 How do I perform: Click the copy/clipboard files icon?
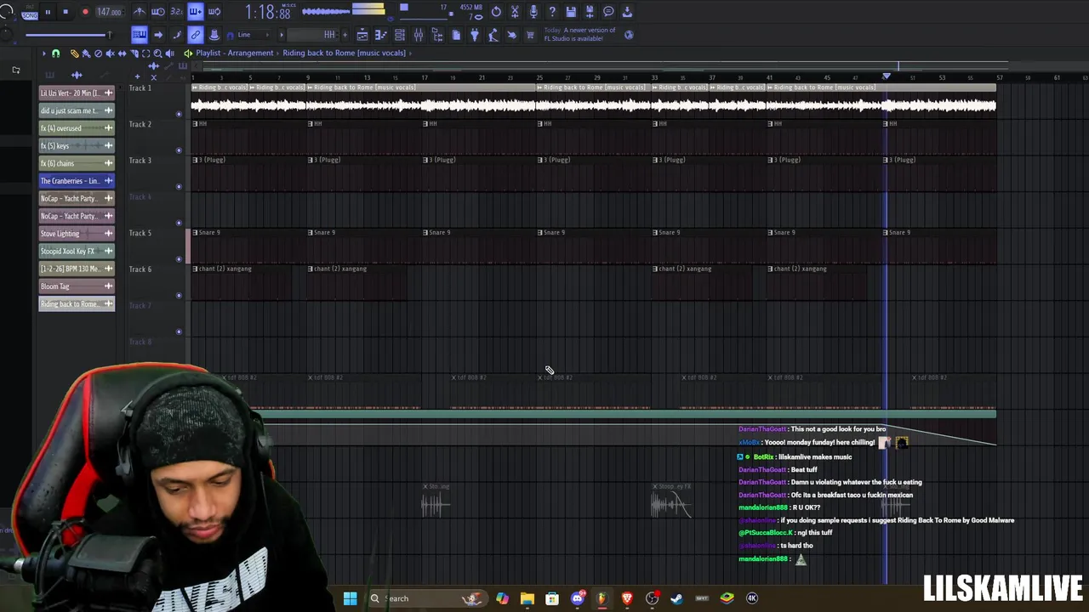456,35
